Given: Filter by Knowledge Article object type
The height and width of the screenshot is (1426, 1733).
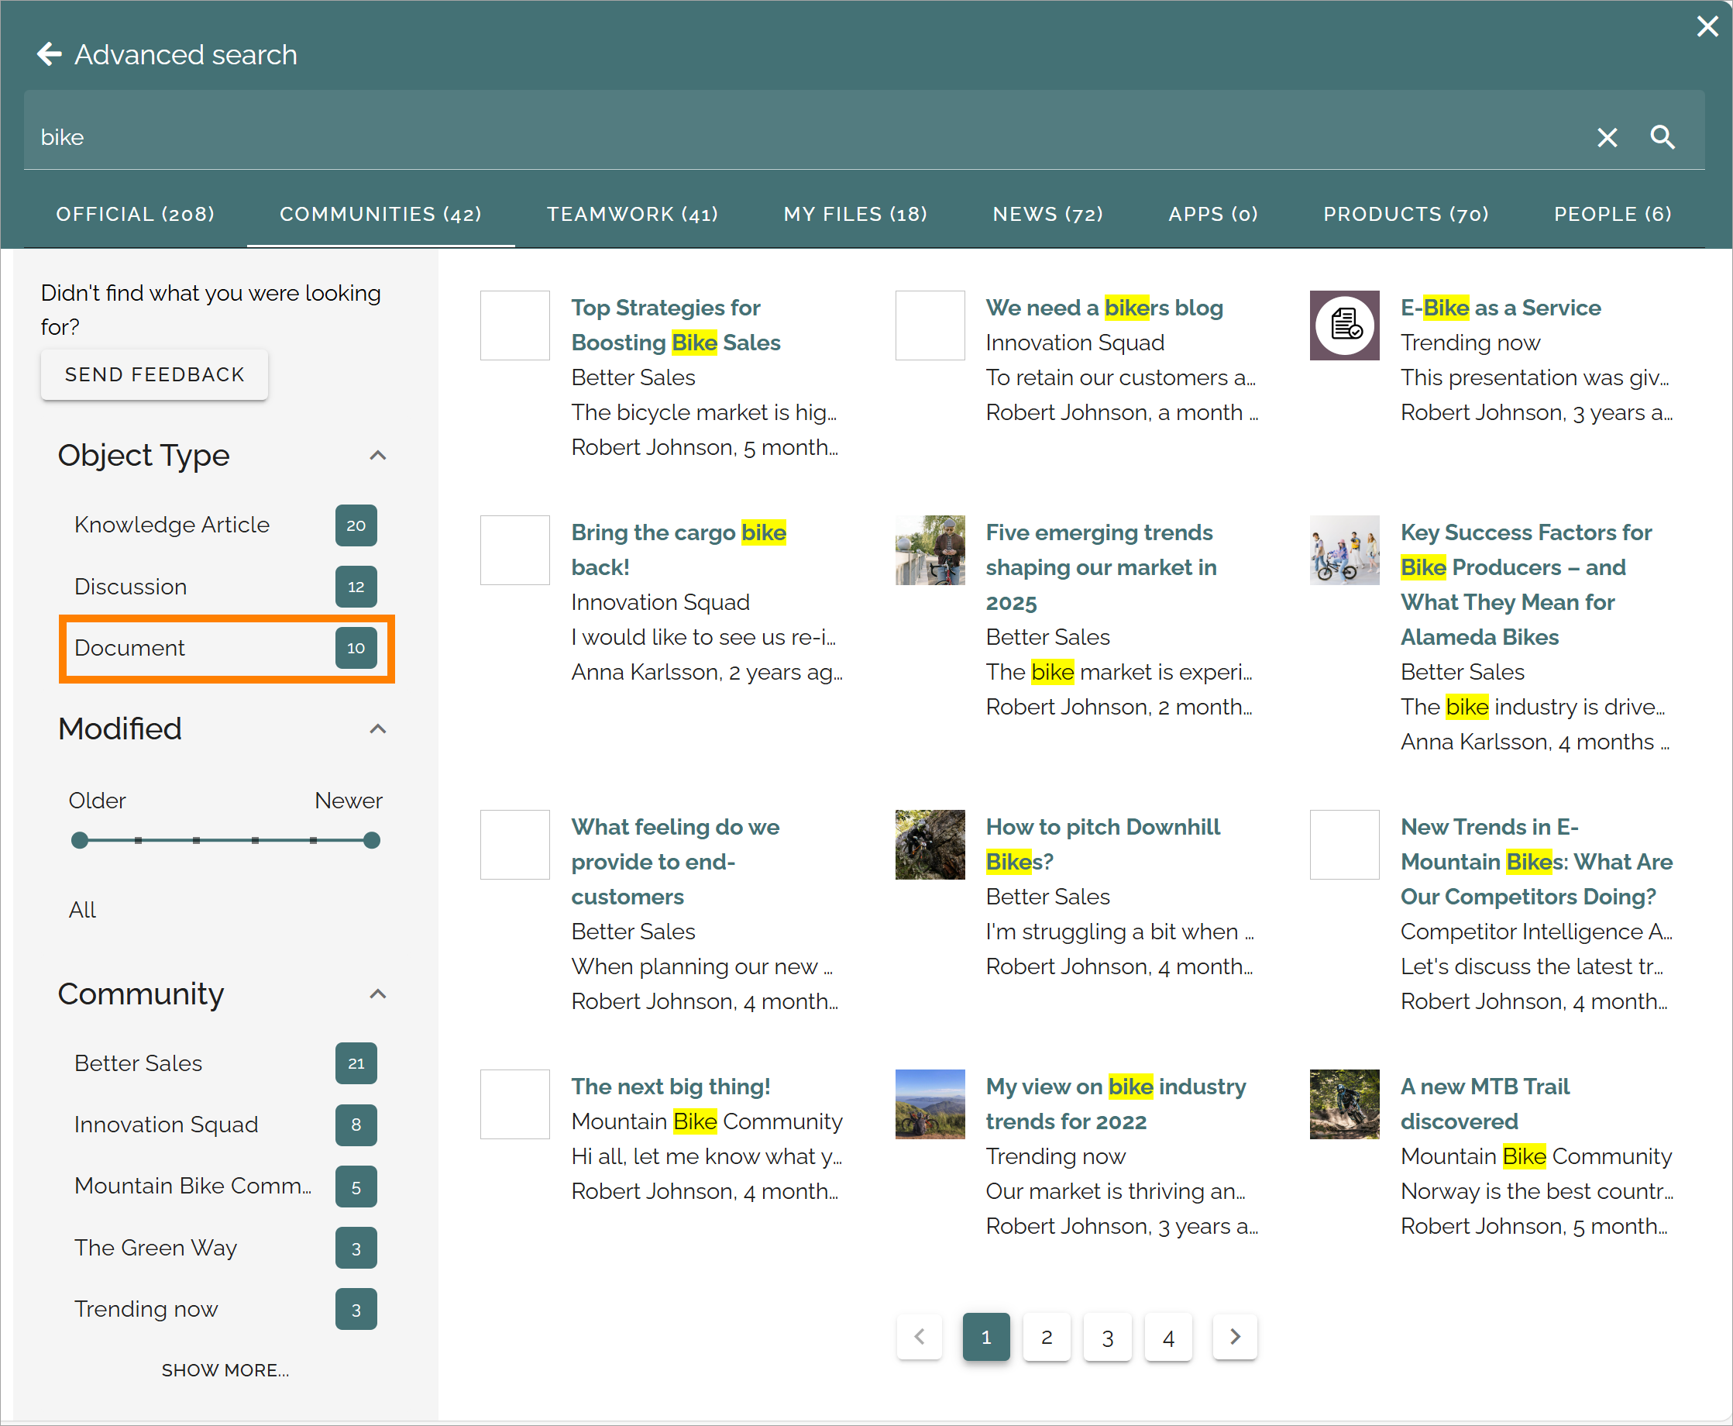Looking at the screenshot, I should tap(225, 525).
